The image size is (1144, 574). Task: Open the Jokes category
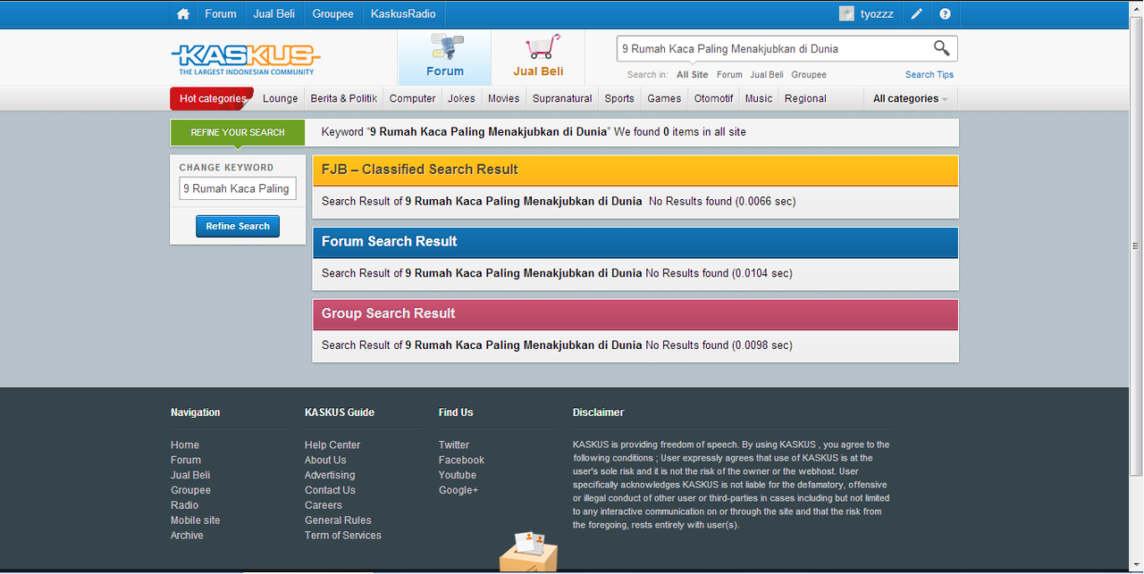pos(462,99)
